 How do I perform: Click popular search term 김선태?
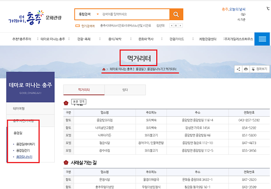[x=160, y=26]
